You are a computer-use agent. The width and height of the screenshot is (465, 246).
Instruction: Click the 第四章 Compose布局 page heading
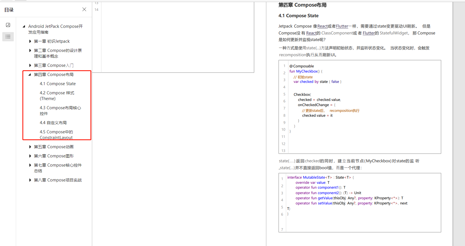pos(302,5)
